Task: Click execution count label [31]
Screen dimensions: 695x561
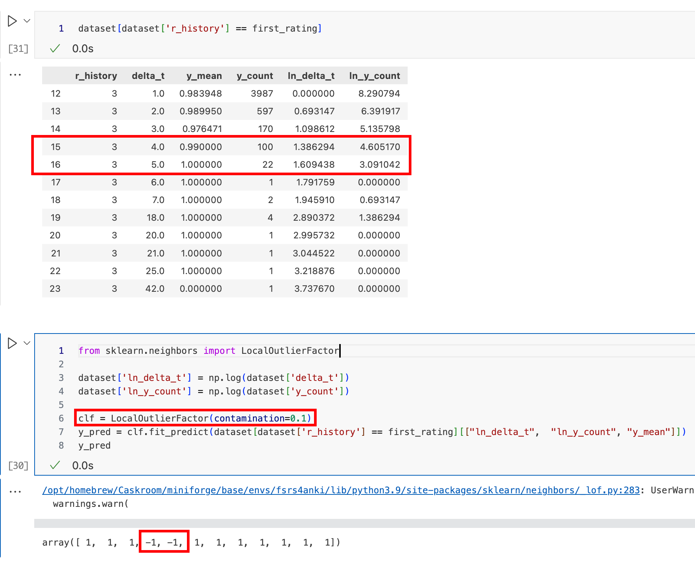Action: [18, 49]
